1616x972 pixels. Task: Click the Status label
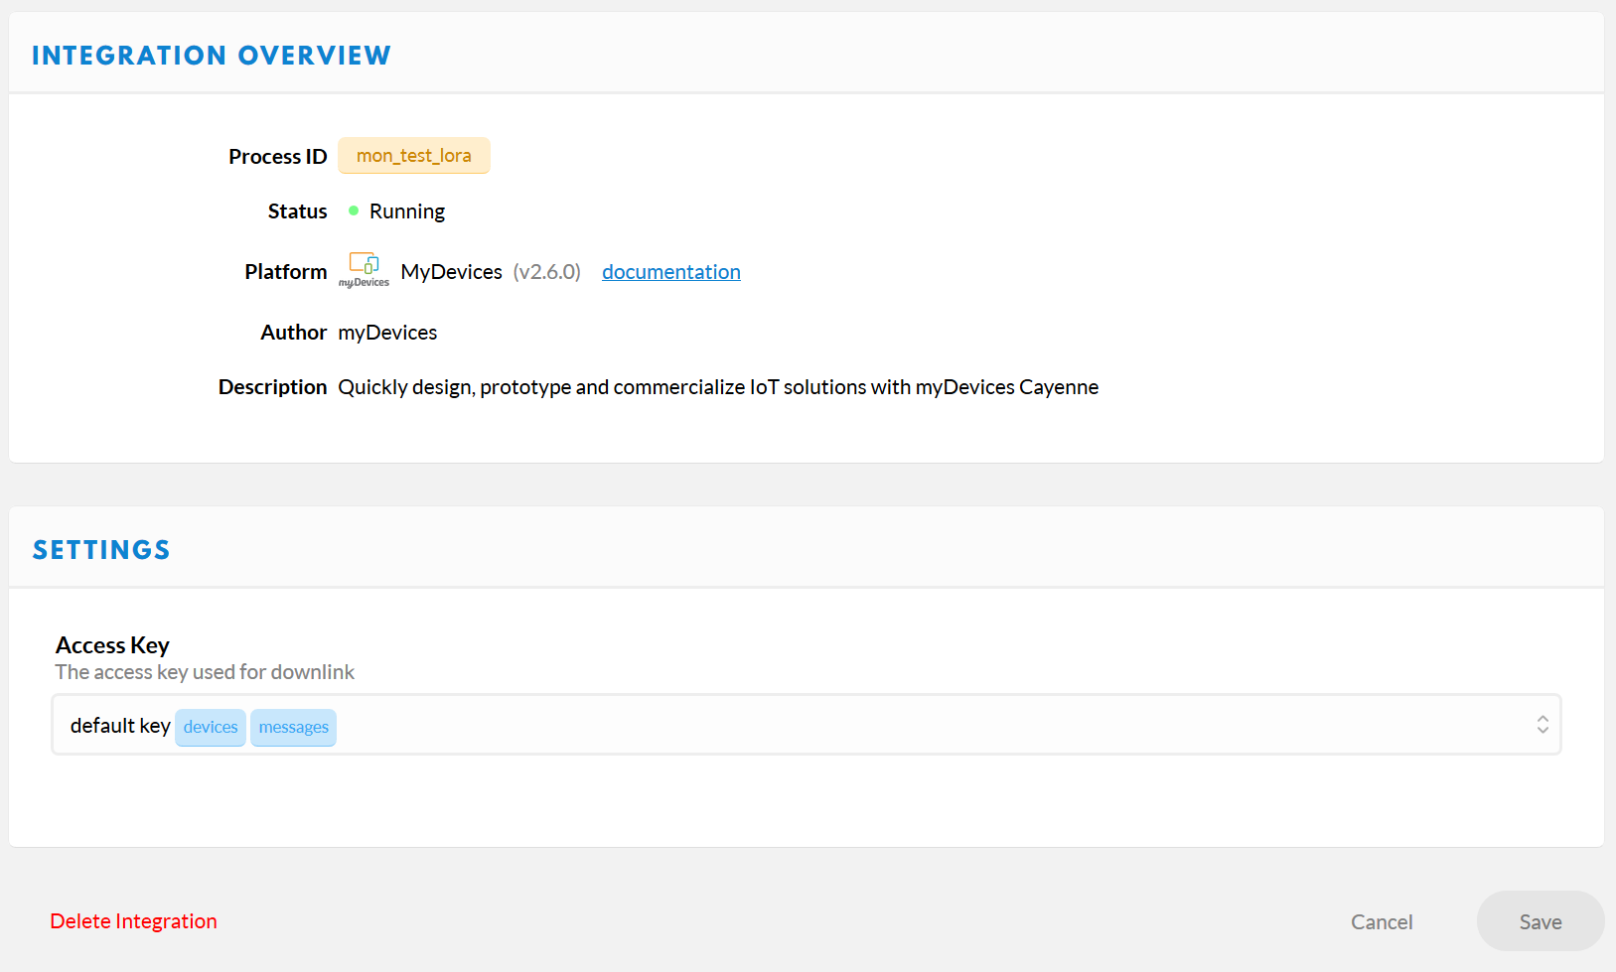click(298, 211)
